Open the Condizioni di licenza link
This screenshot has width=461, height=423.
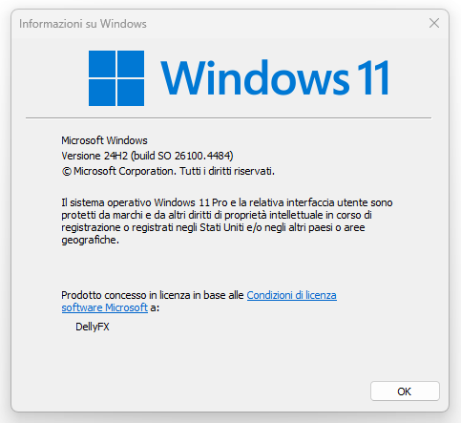pos(292,295)
